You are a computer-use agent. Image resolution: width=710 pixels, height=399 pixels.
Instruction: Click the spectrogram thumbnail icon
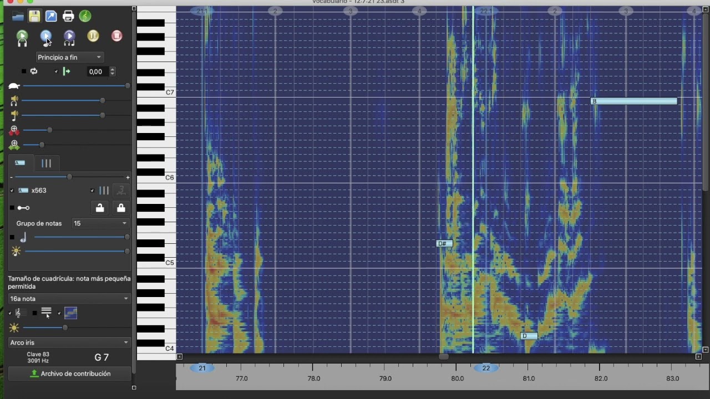[x=70, y=313]
